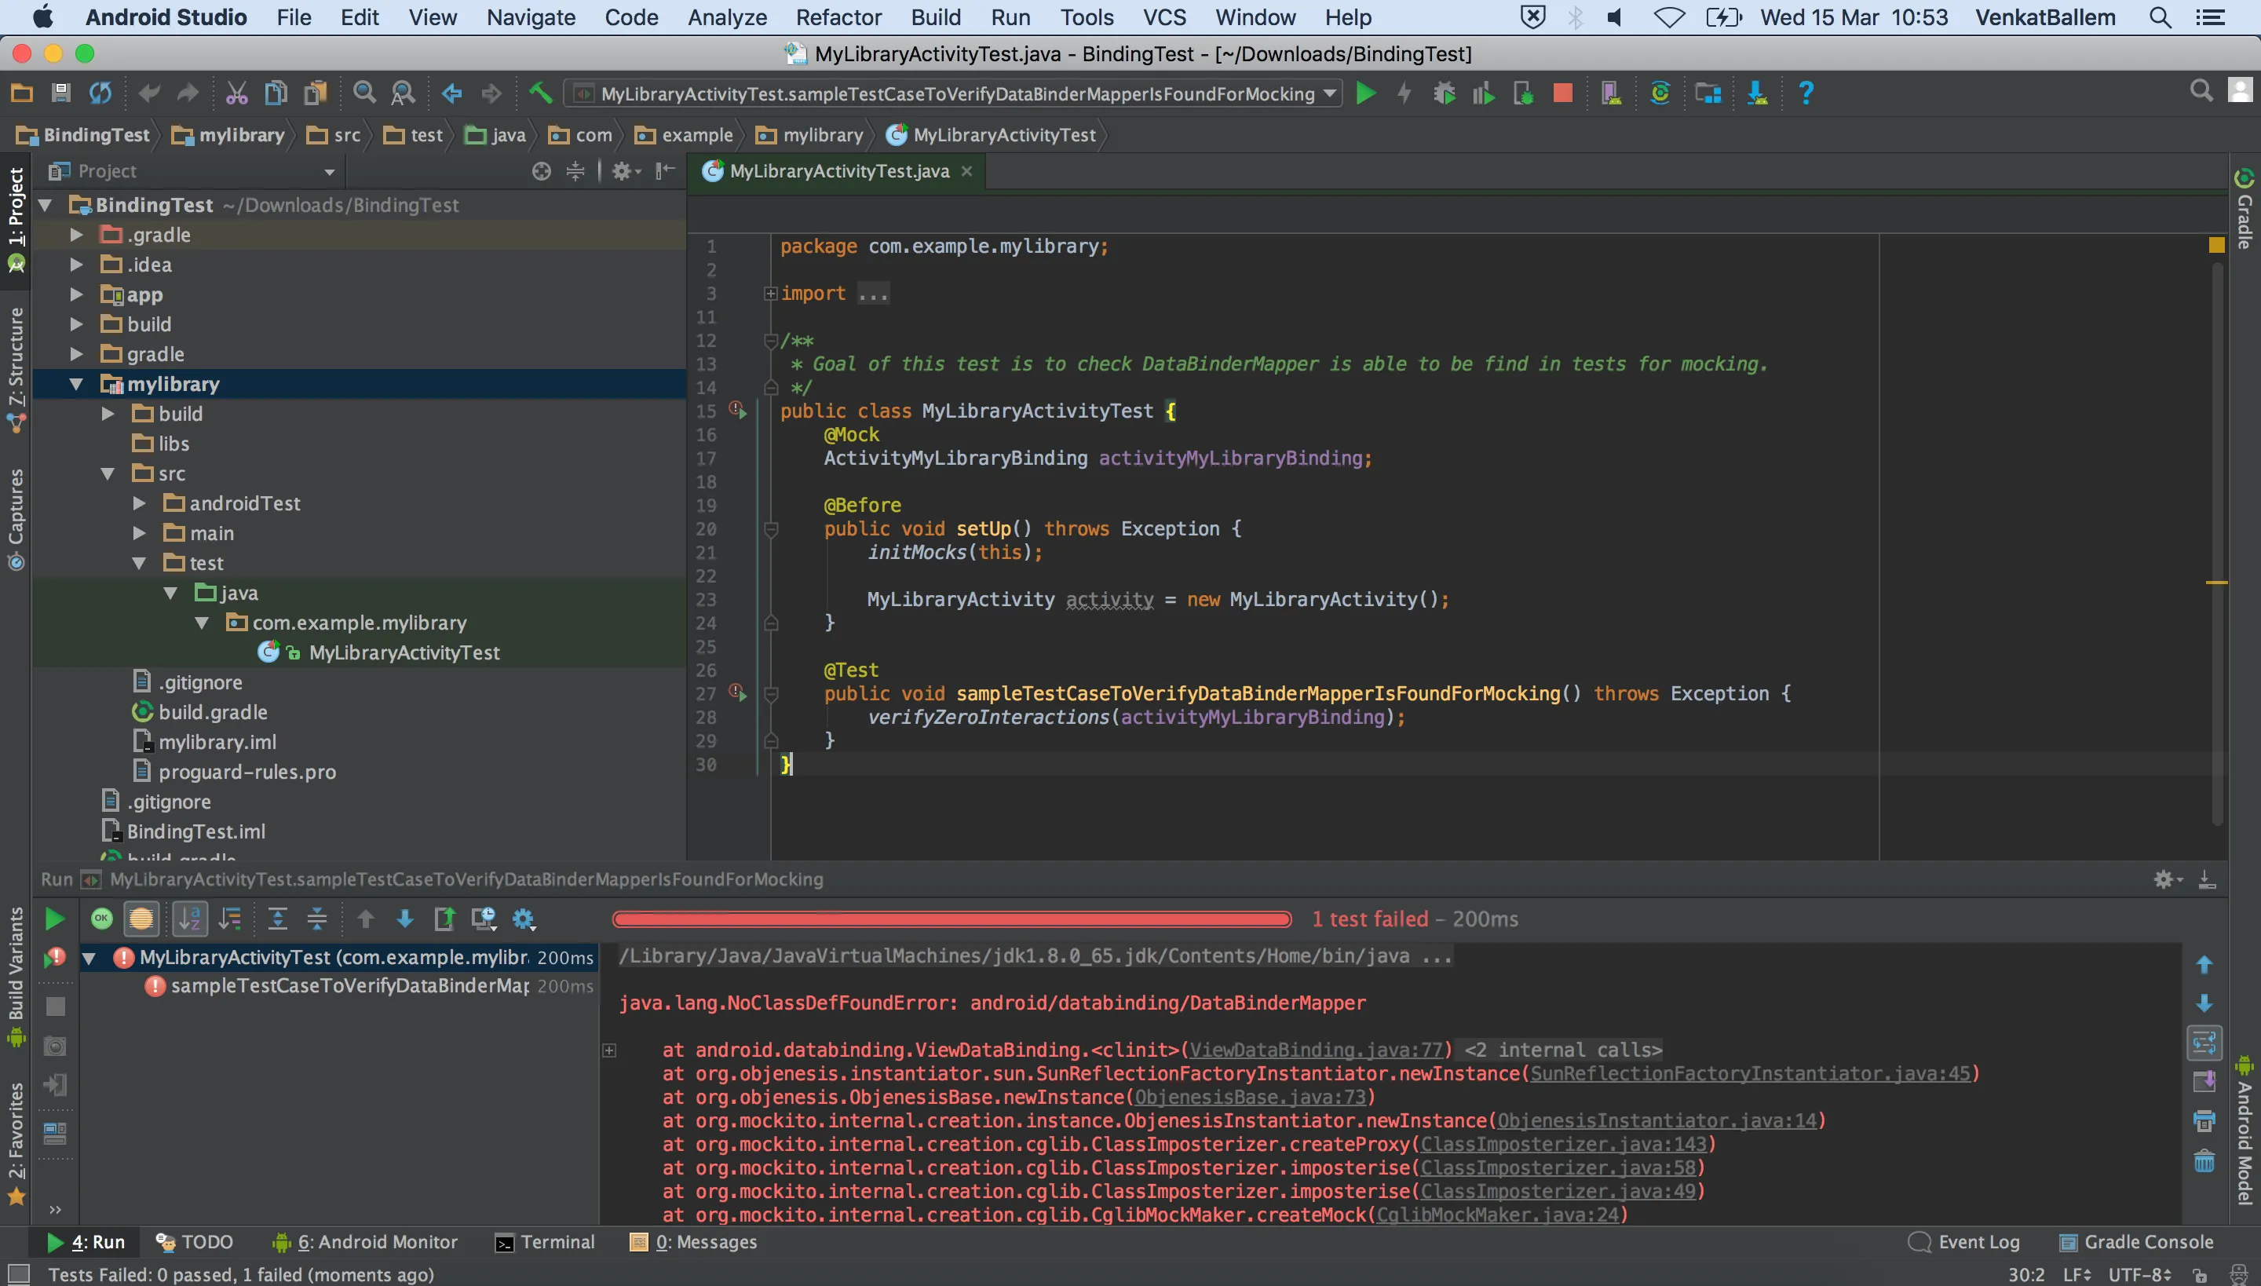Toggle the Show Passed tests OK button
Viewport: 2261px width, 1286px height.
[x=101, y=919]
